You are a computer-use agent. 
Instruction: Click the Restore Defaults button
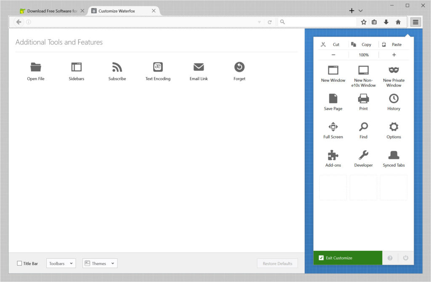[x=277, y=263]
